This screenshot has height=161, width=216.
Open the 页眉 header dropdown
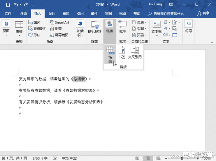139,22
